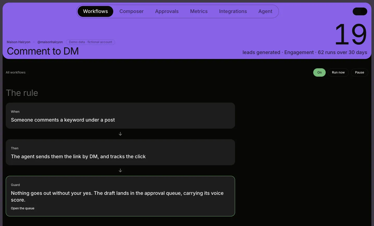This screenshot has height=226, width=374.
Task: Click the Maison Halcyon account name
Action: pyautogui.click(x=18, y=42)
